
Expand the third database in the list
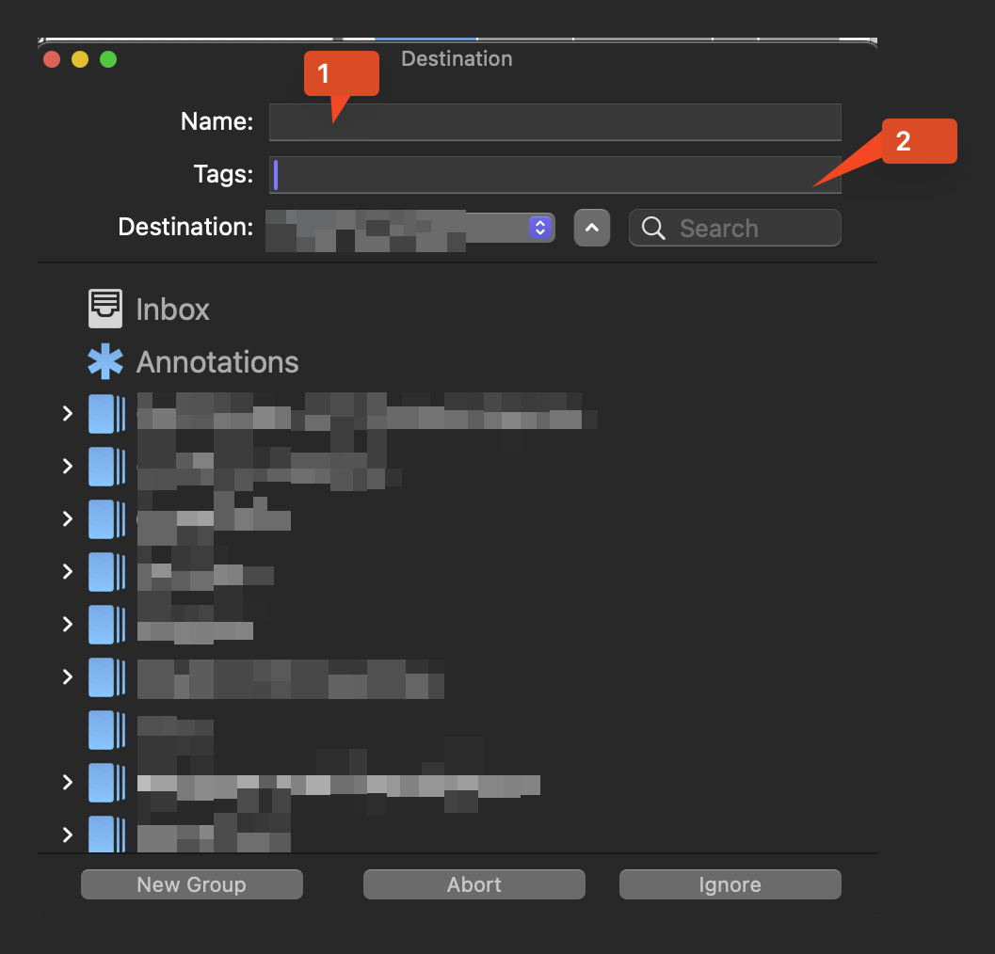[x=67, y=518]
